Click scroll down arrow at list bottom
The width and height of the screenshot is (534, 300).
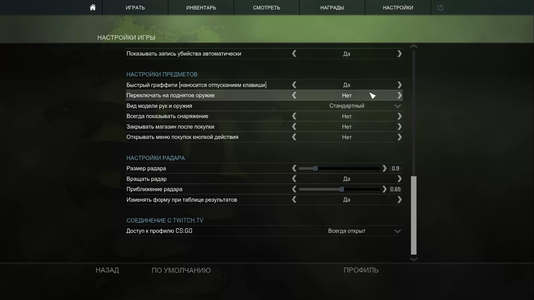pyautogui.click(x=414, y=259)
